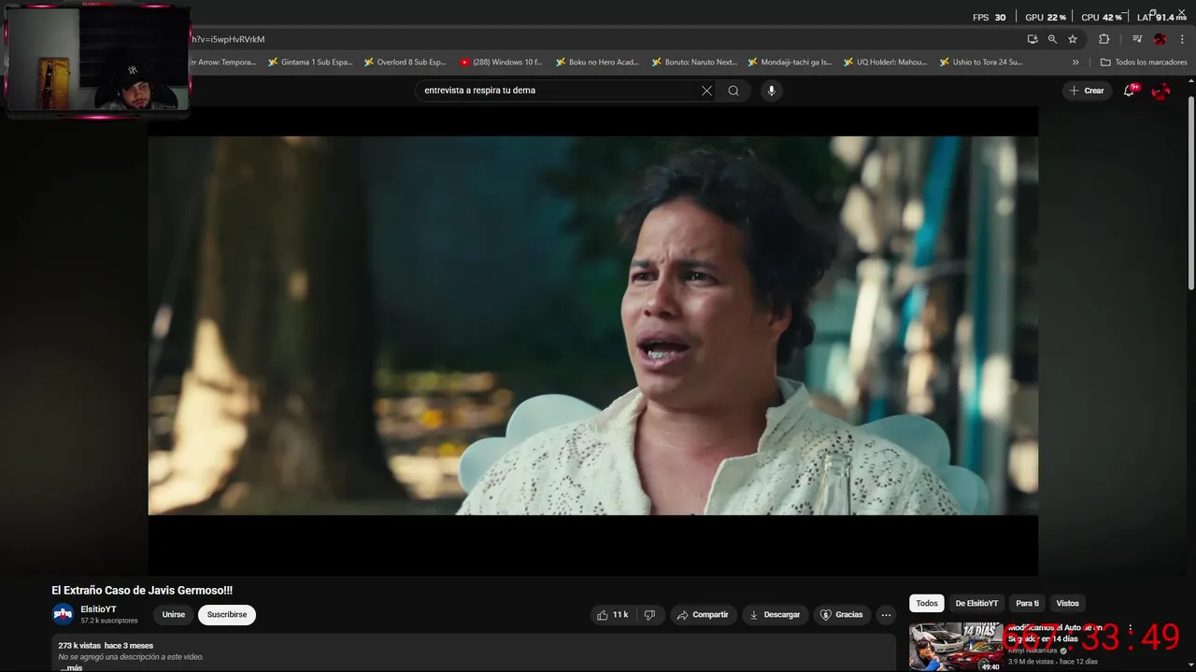Click the Crear button
The height and width of the screenshot is (672, 1196).
(1087, 91)
